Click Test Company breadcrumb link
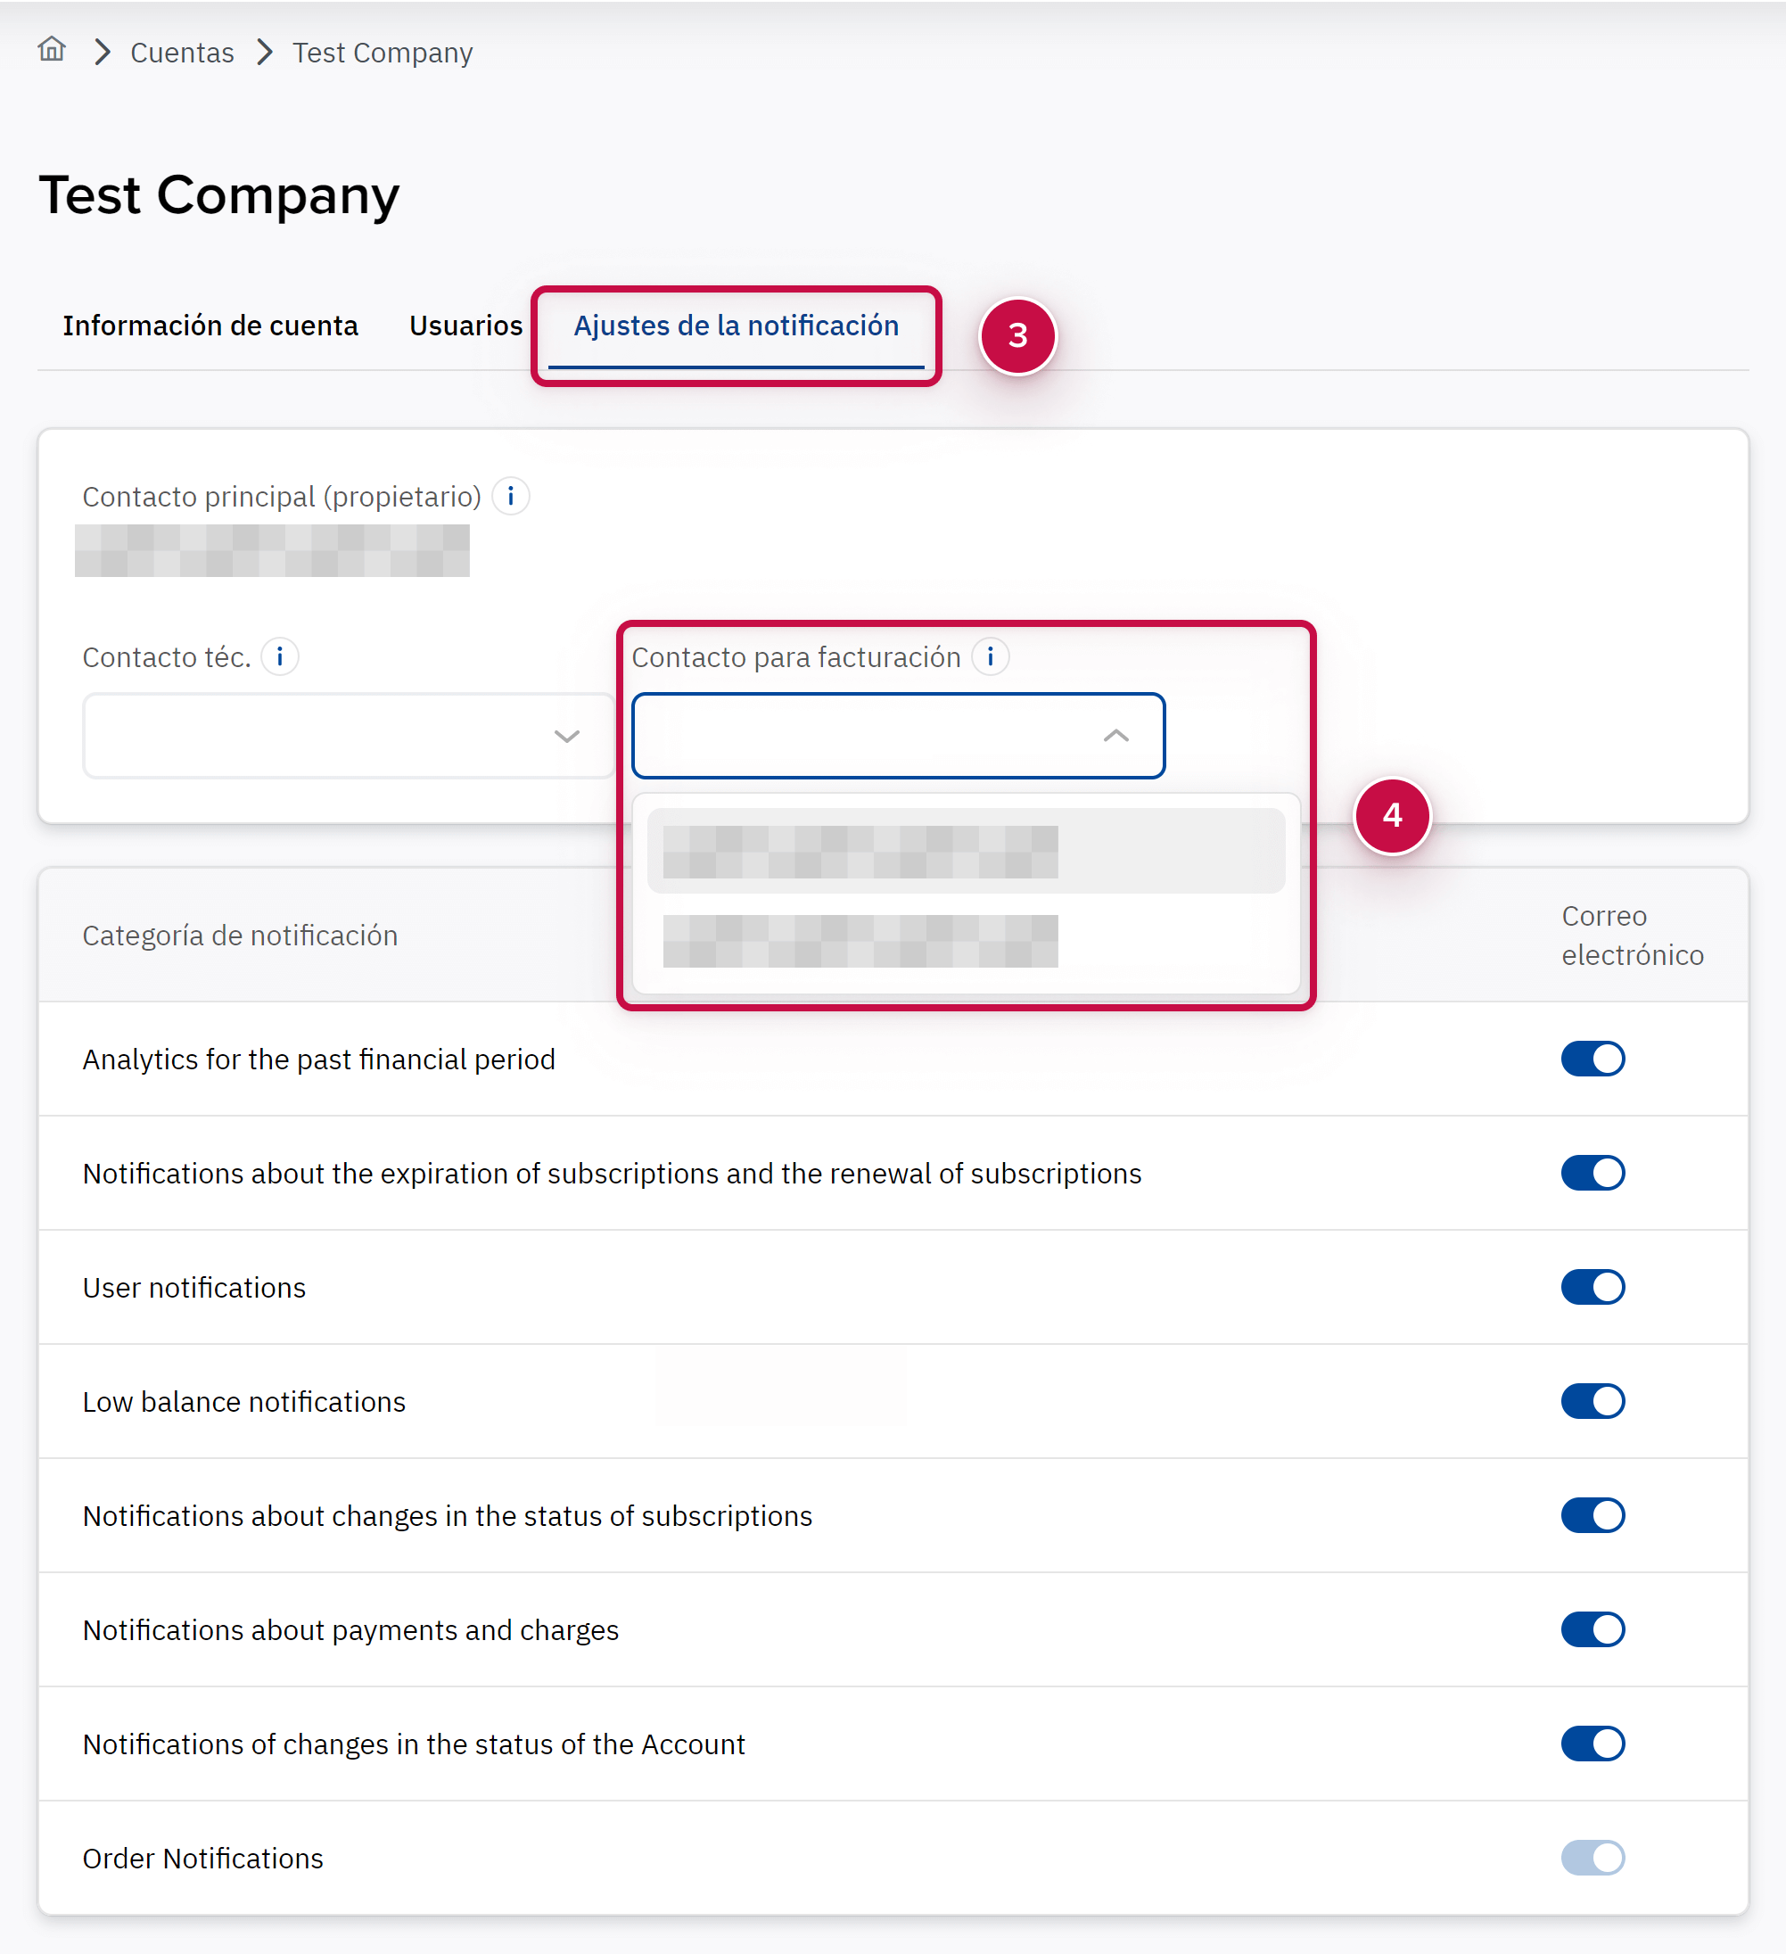The width and height of the screenshot is (1786, 1954). (x=383, y=53)
